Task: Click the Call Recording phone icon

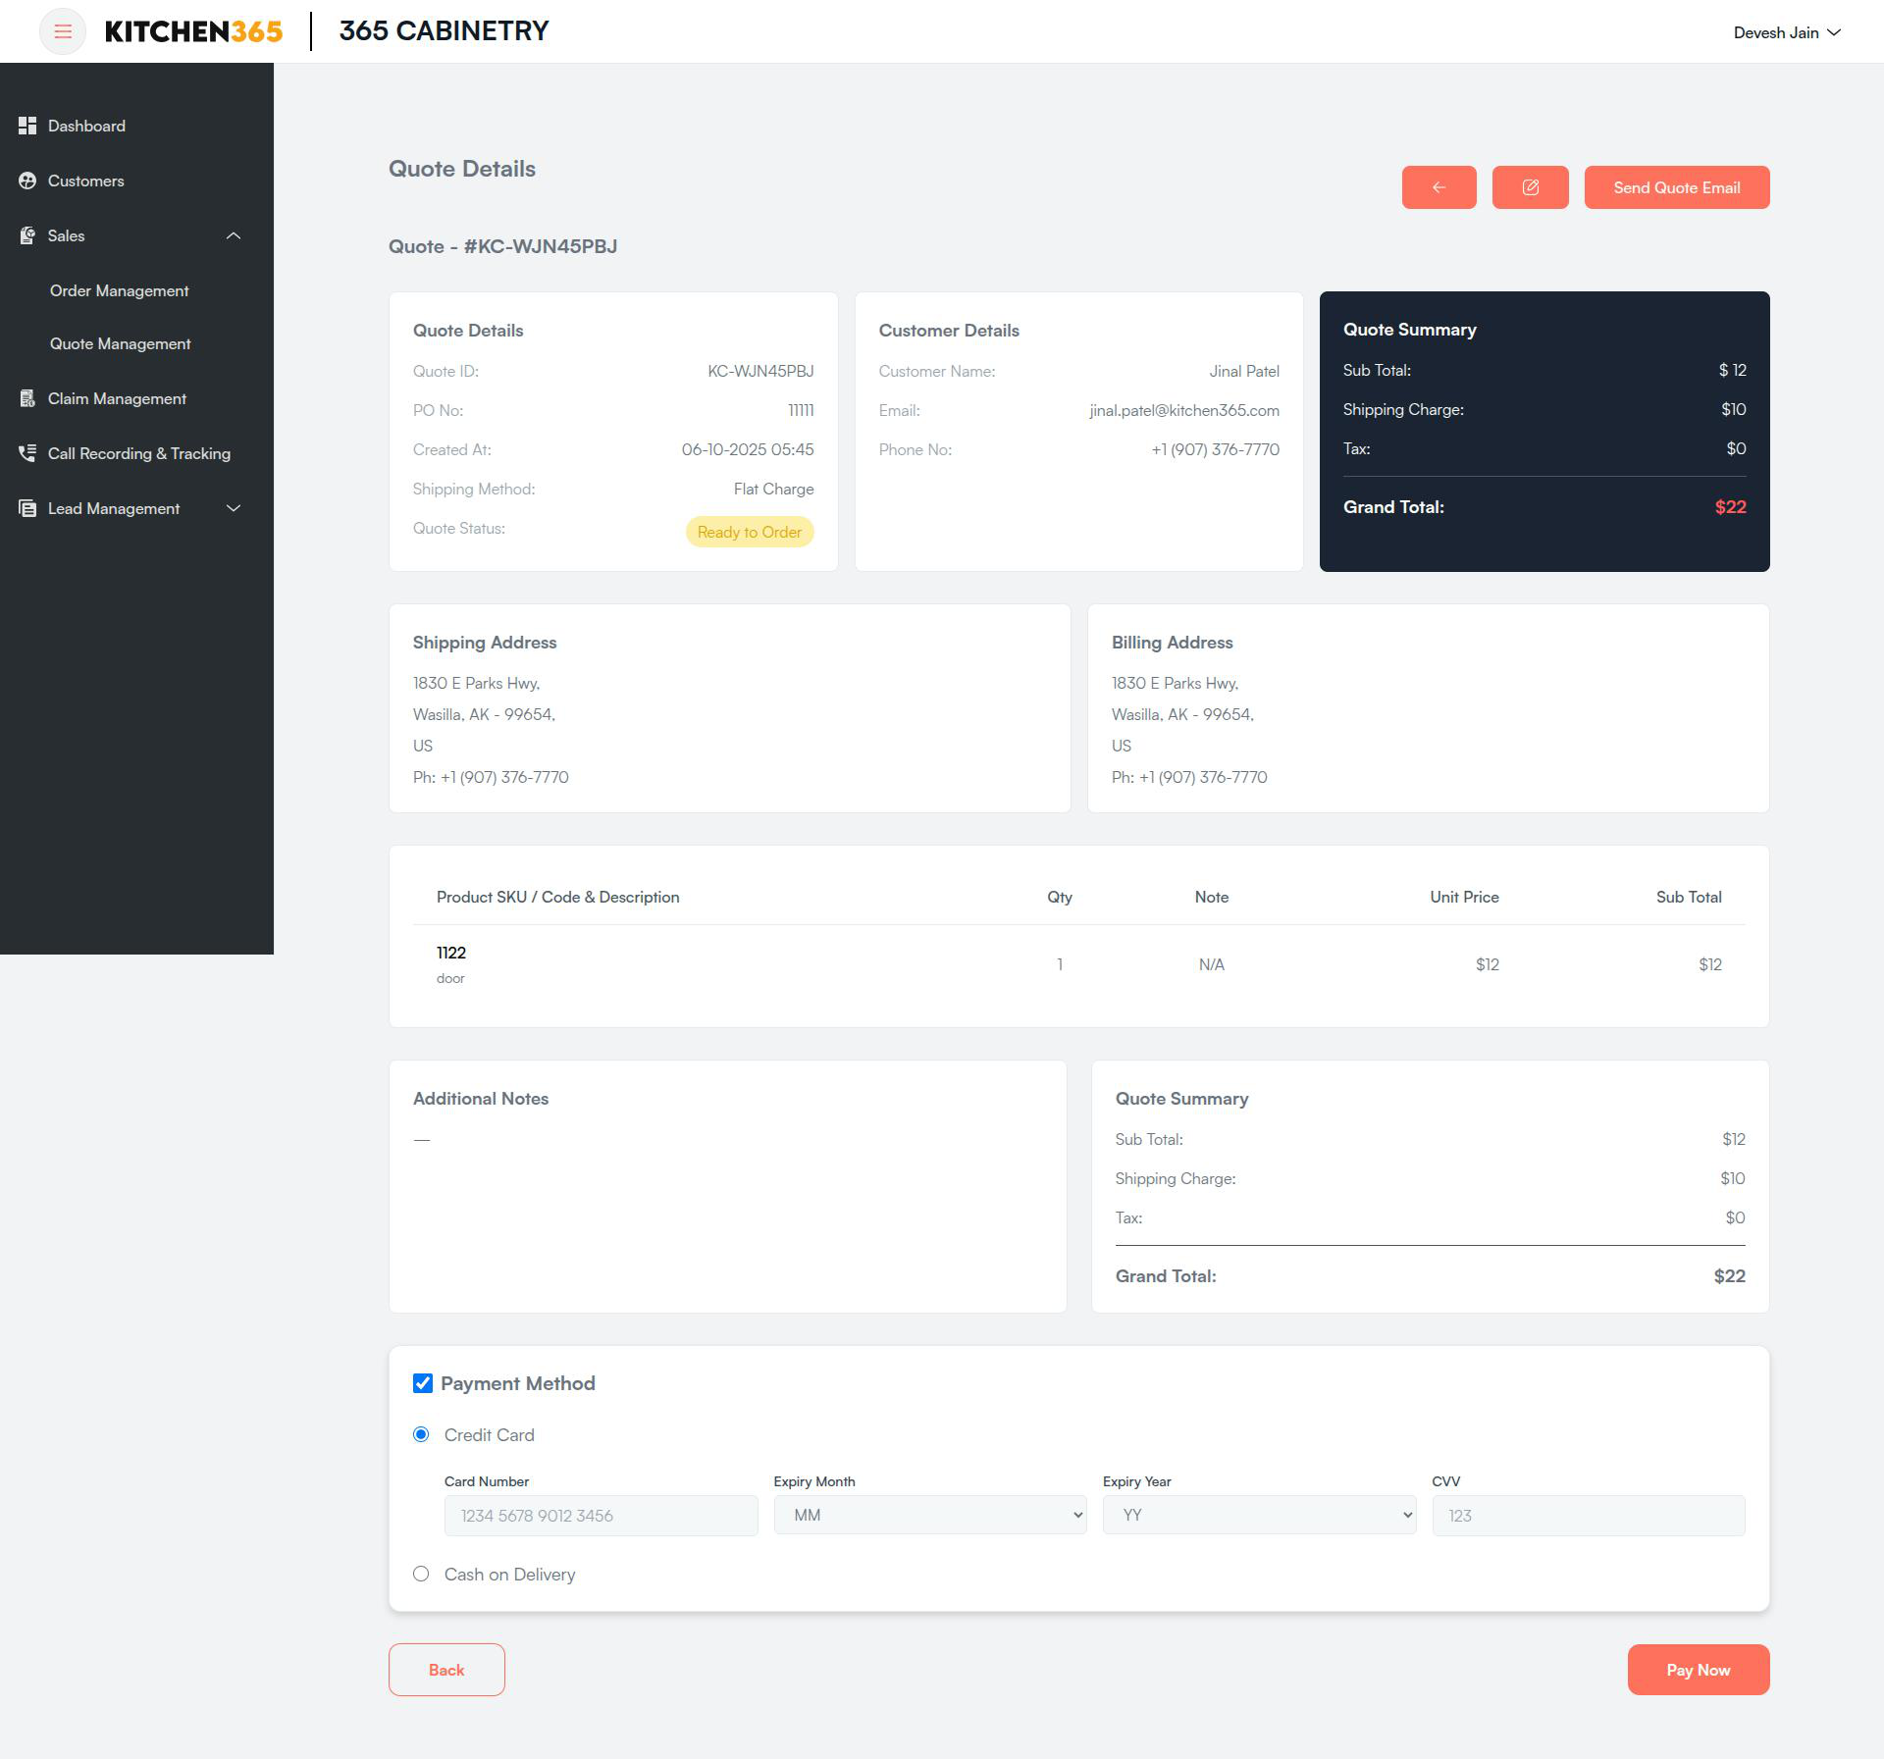Action: tap(27, 453)
